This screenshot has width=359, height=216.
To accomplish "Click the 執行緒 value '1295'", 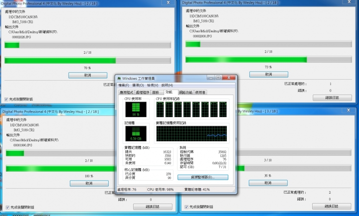I will pyautogui.click(x=223, y=155).
